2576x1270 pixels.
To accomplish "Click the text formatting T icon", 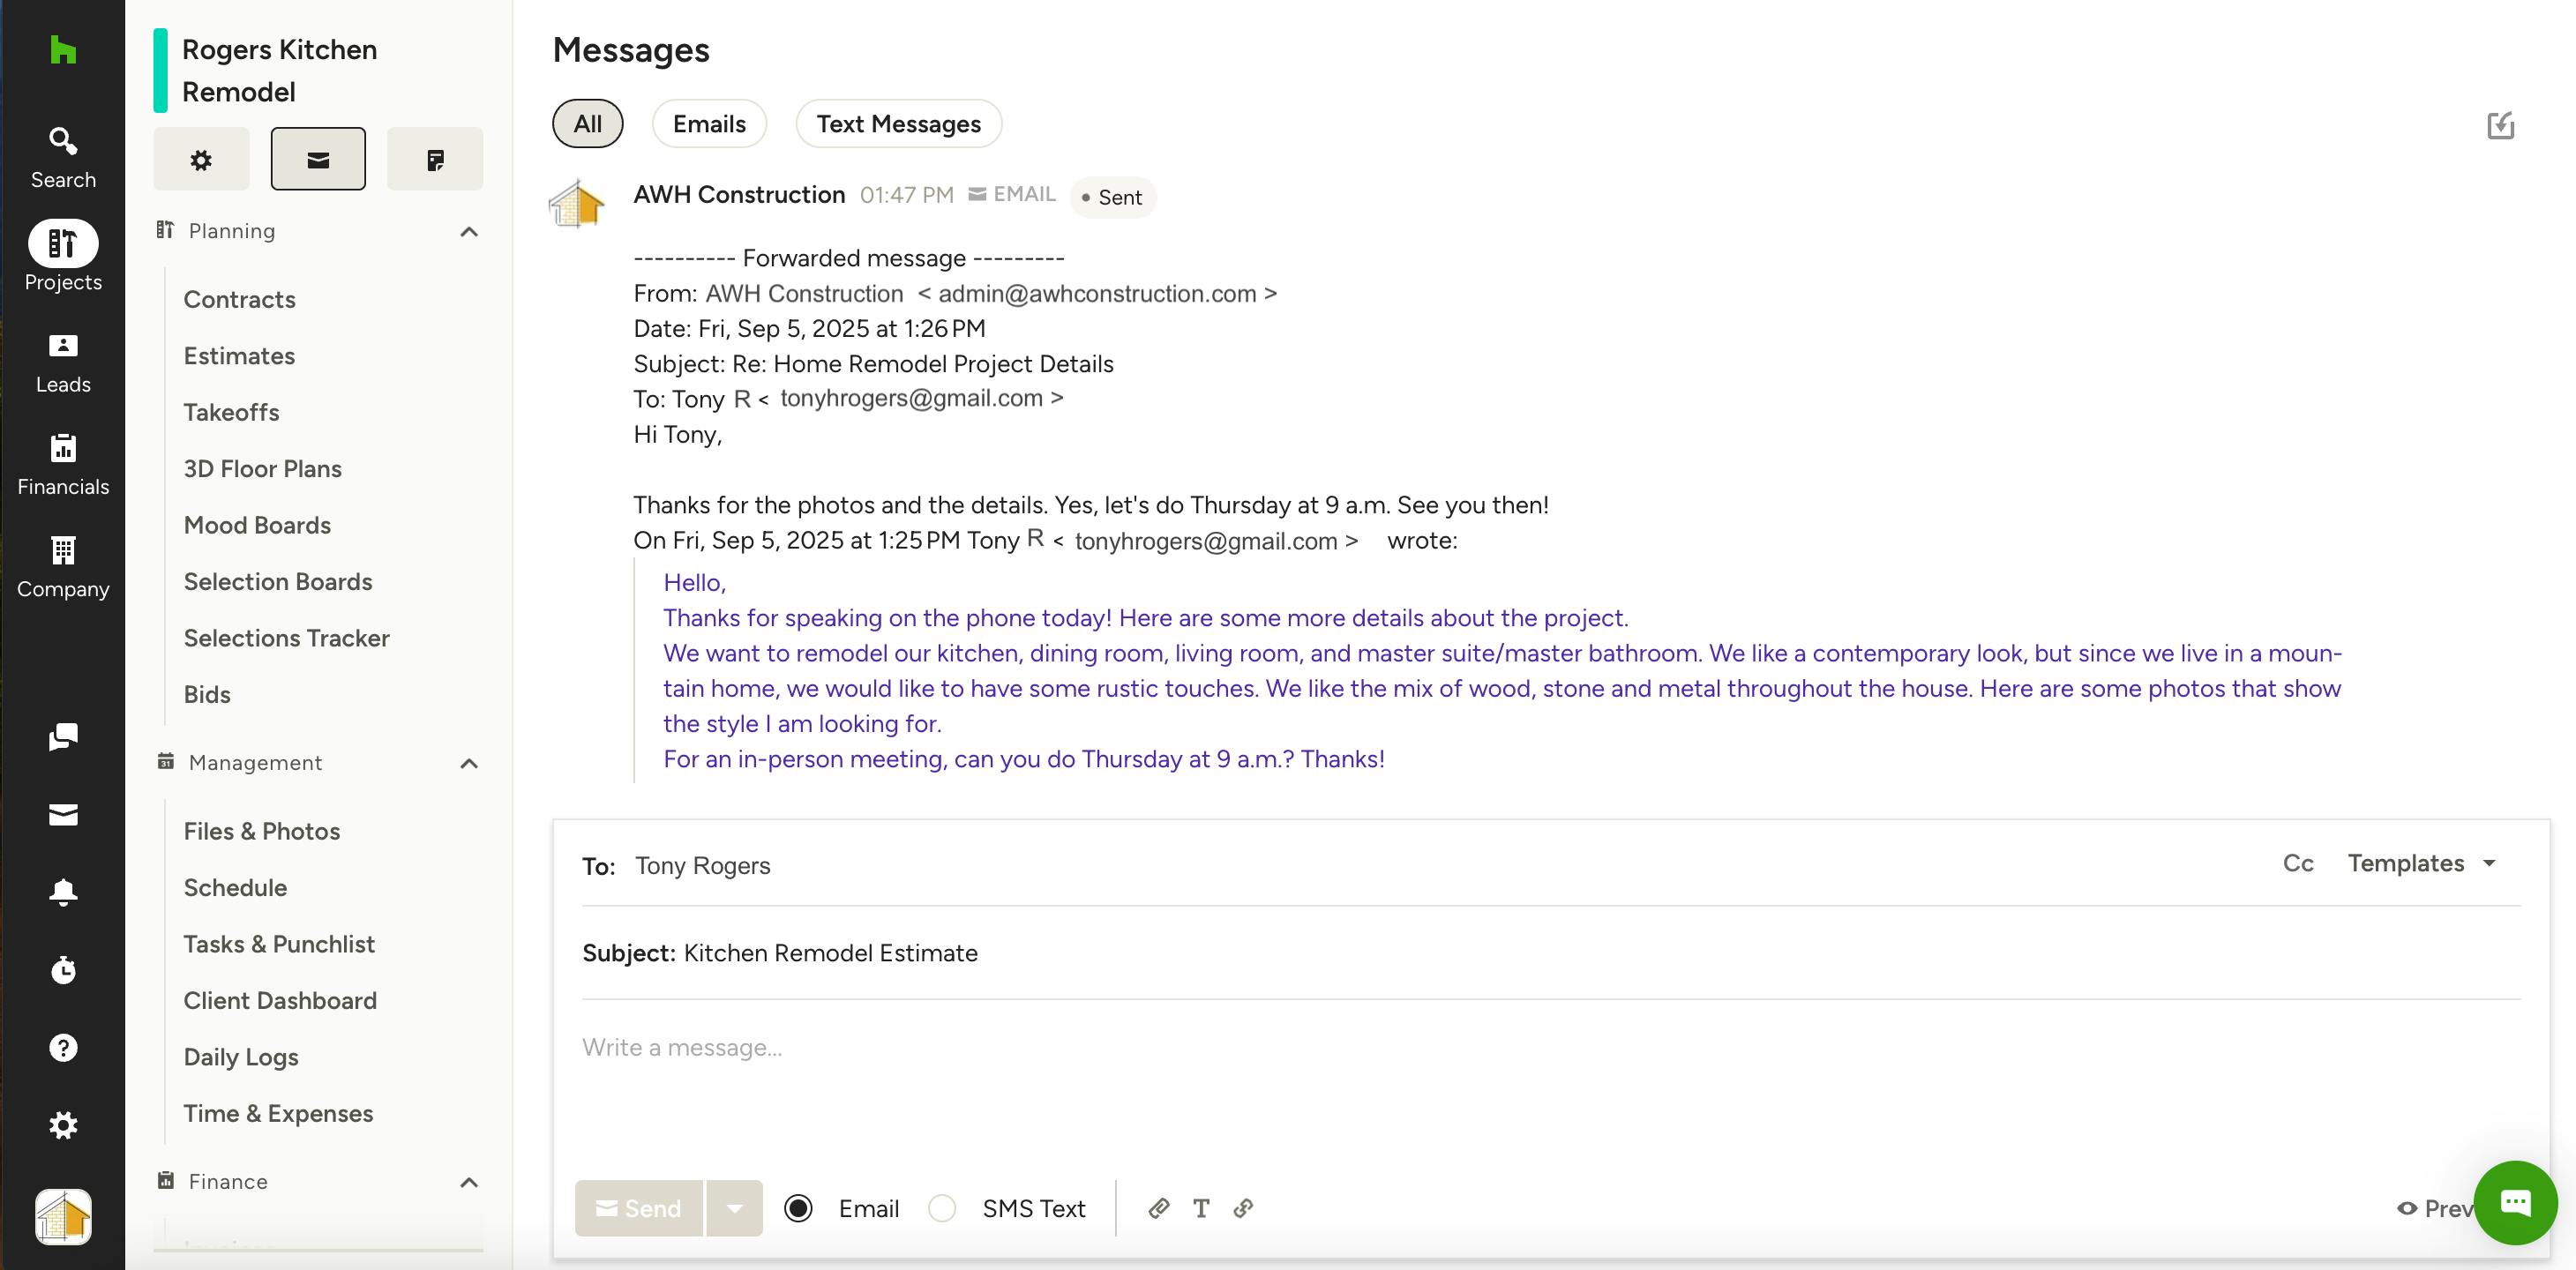I will tap(1201, 1208).
